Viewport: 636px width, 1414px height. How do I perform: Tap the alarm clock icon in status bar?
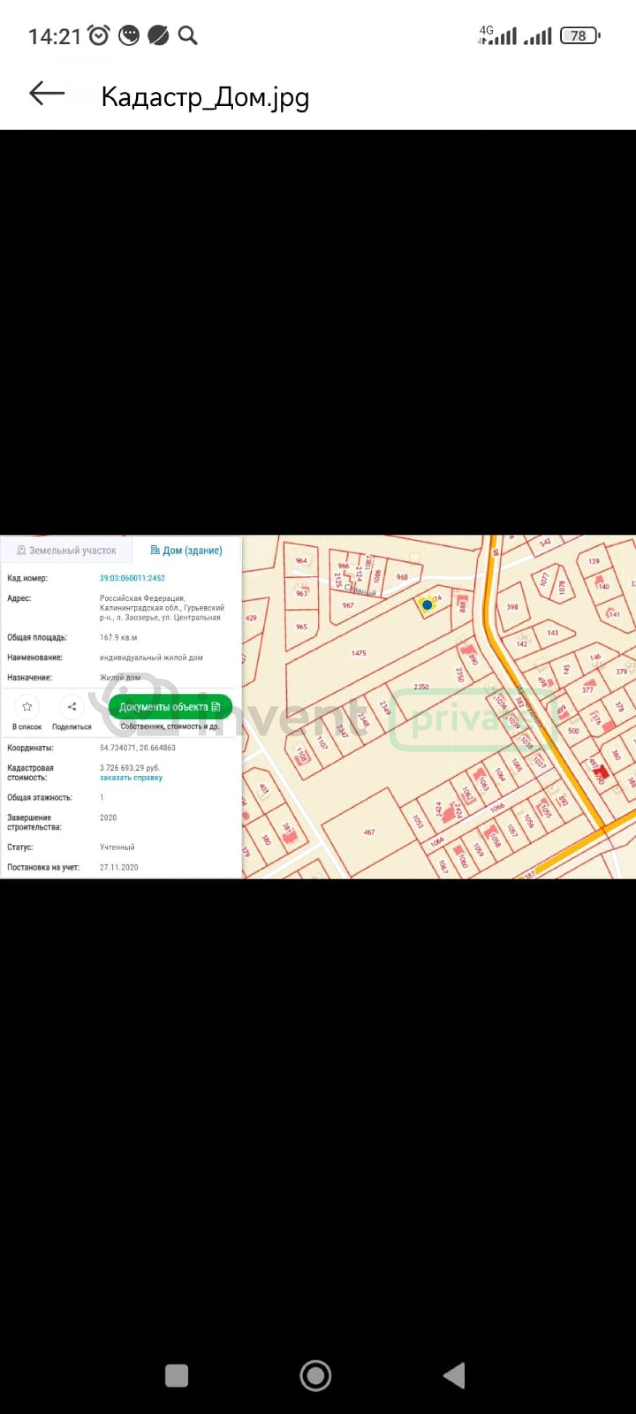coord(99,36)
